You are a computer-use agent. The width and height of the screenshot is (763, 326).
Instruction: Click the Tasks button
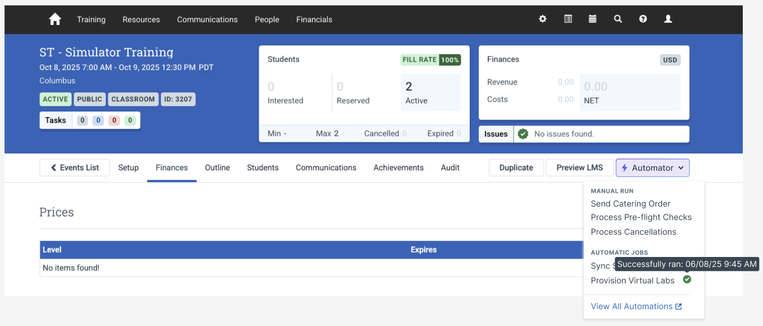point(56,121)
